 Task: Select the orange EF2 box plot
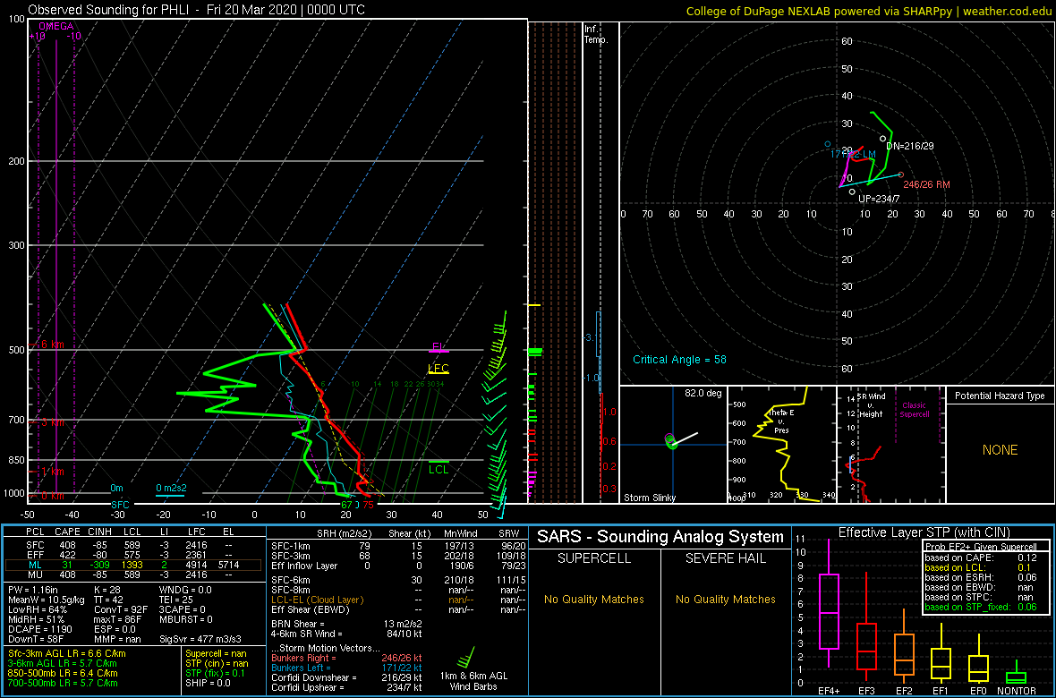coord(905,646)
